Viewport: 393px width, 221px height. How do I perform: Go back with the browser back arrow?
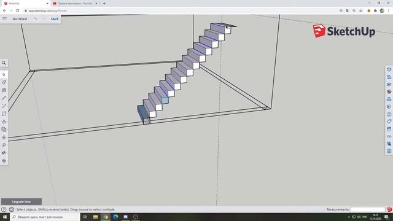point(4,11)
